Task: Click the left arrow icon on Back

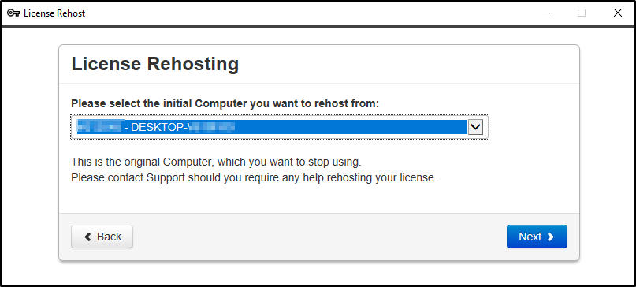Action: [x=87, y=237]
